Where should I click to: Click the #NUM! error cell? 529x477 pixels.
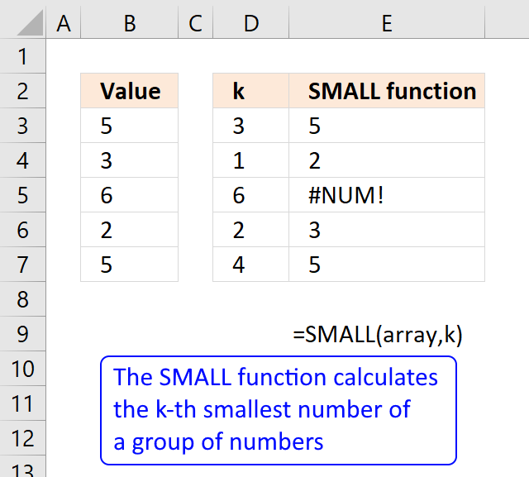(387, 195)
